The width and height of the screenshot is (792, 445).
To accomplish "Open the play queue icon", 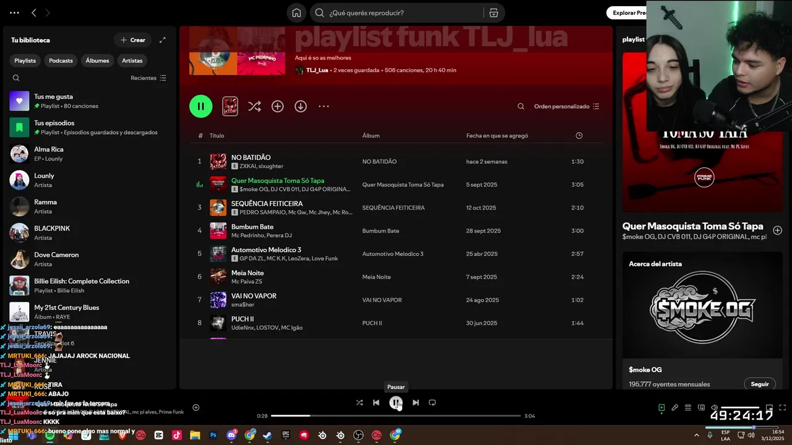I will click(x=688, y=408).
